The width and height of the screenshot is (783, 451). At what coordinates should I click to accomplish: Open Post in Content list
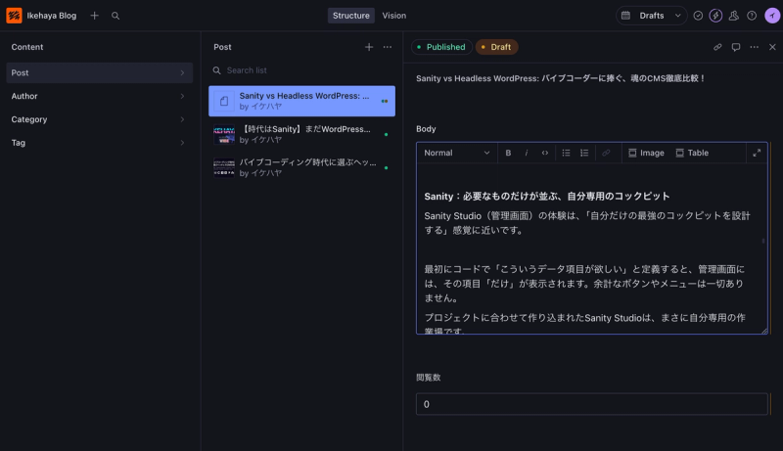pos(100,72)
